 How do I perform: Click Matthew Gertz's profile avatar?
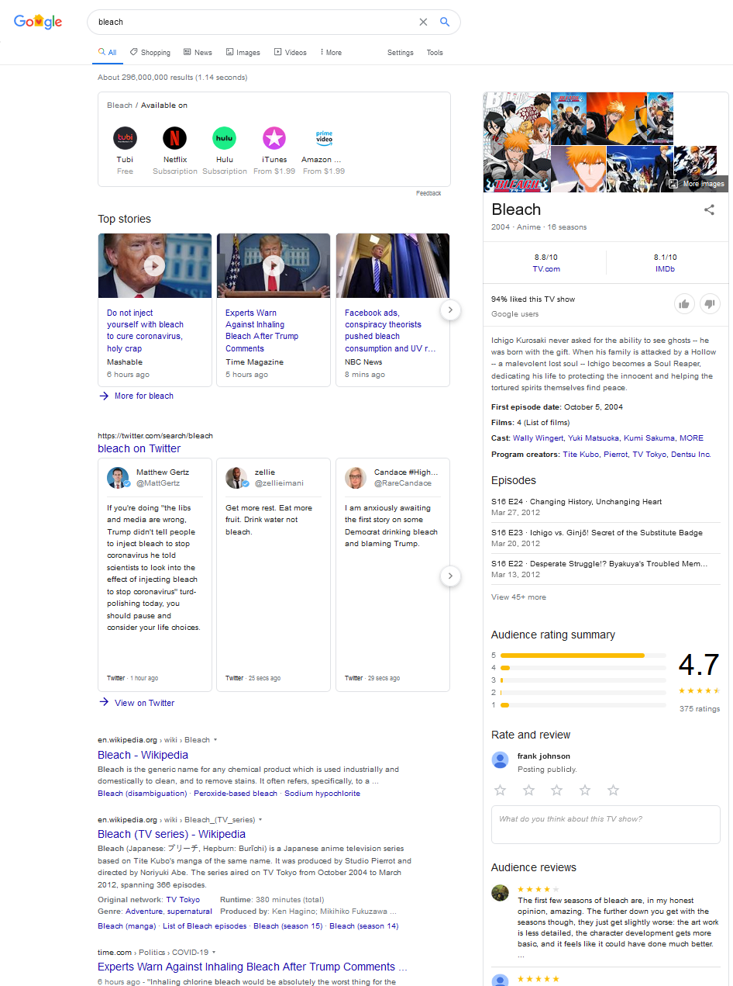pos(118,478)
